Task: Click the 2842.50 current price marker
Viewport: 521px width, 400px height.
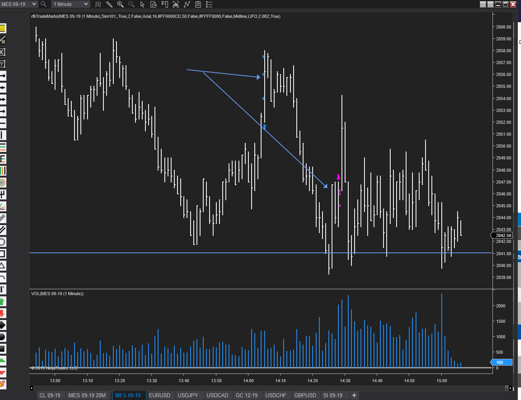Action: [502, 235]
